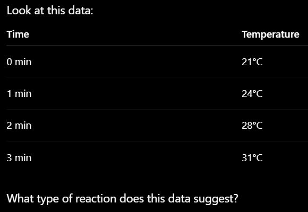Click the question about reaction type
The image size is (308, 212).
(x=122, y=199)
